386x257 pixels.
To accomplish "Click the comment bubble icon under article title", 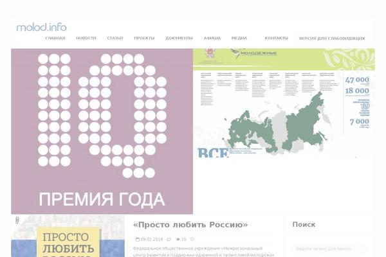I will click(169, 239).
